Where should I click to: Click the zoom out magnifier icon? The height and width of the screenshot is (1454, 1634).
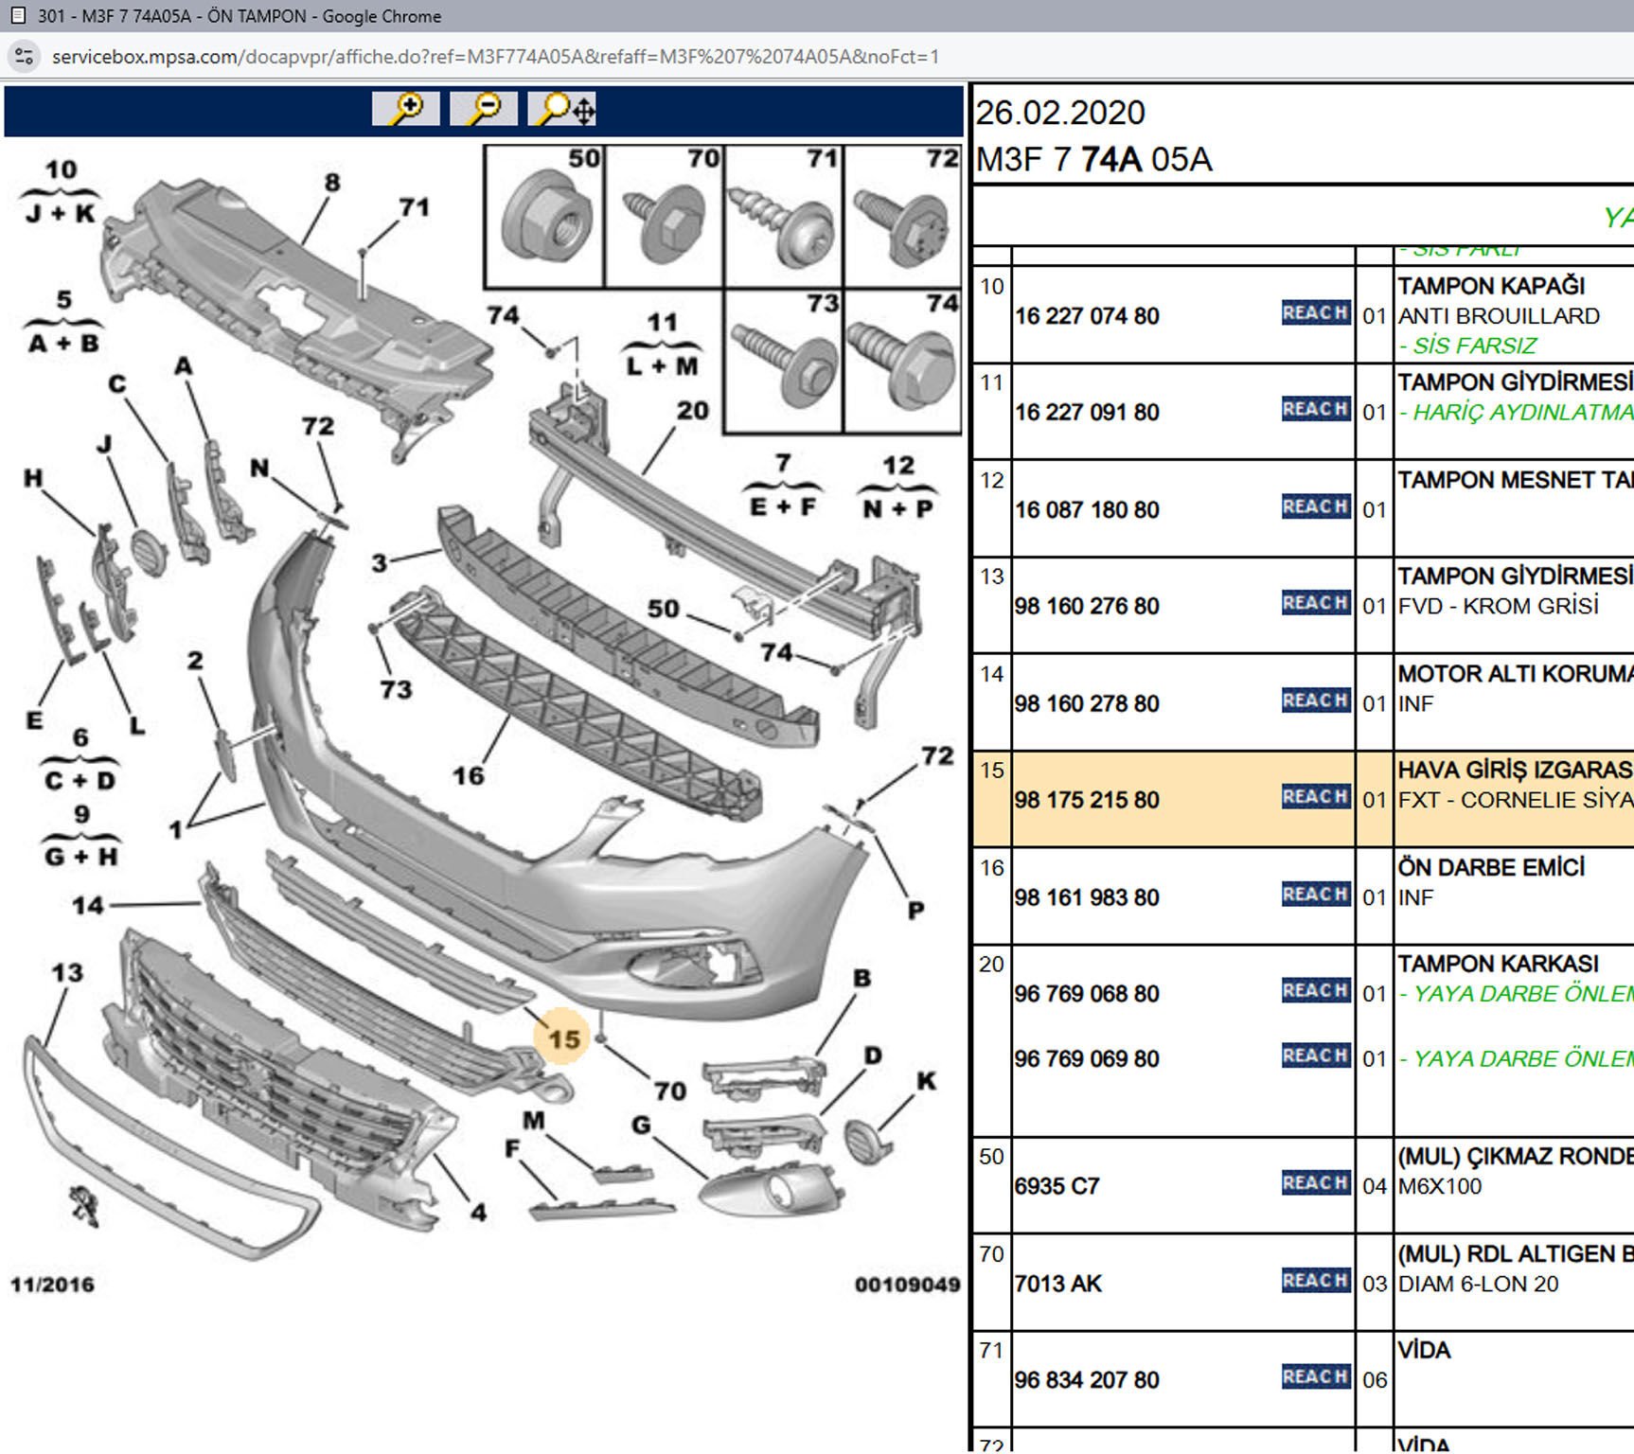(484, 109)
